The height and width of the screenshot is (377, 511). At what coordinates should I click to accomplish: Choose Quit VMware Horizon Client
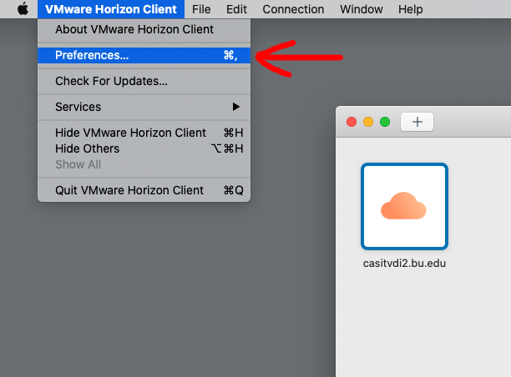(144, 190)
